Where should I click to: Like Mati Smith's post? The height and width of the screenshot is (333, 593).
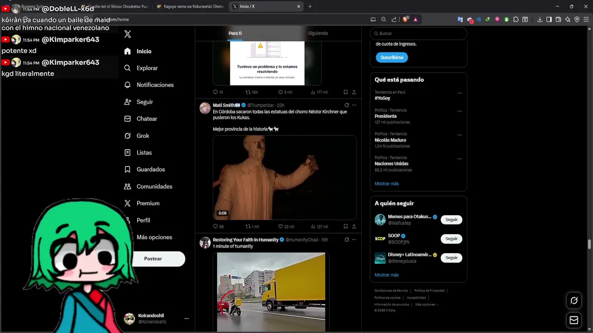[280, 227]
